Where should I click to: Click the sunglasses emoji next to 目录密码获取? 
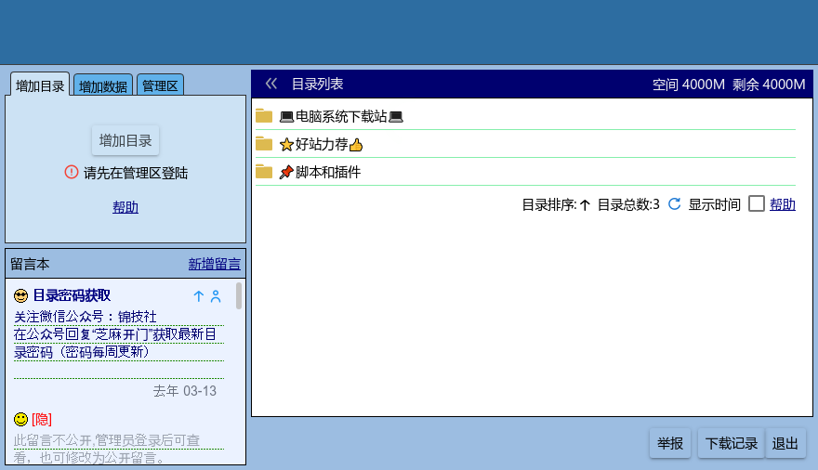pos(21,296)
